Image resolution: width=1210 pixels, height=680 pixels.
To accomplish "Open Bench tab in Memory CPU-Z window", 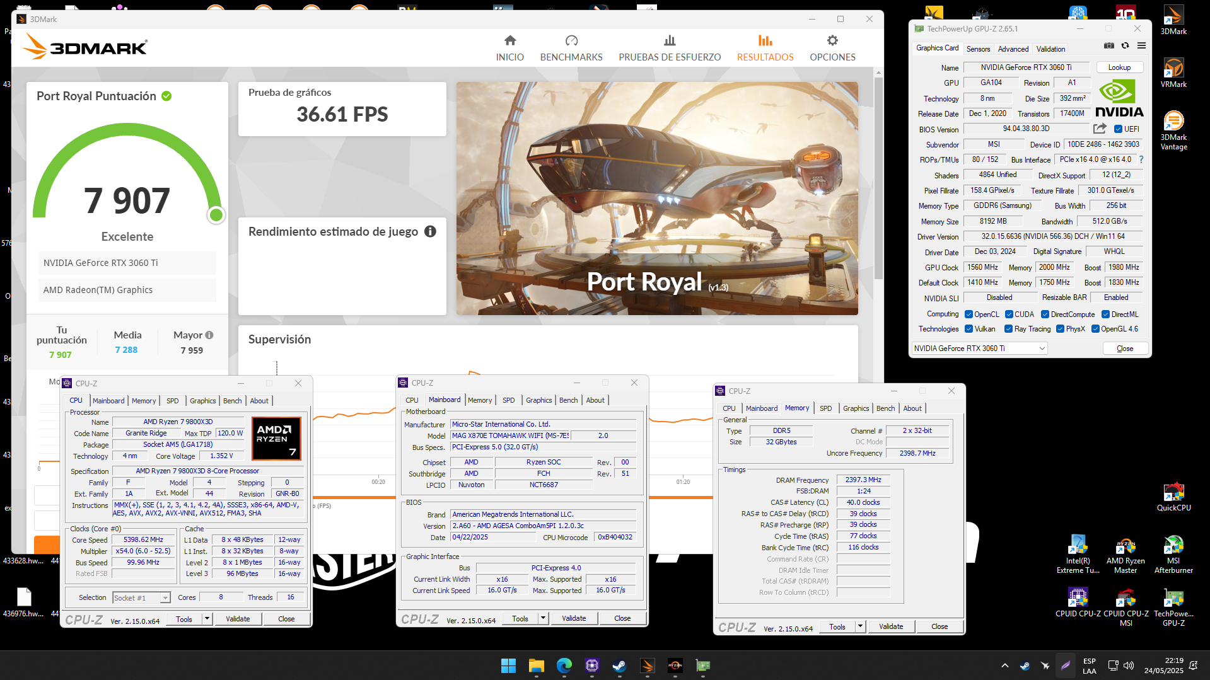I will [885, 408].
